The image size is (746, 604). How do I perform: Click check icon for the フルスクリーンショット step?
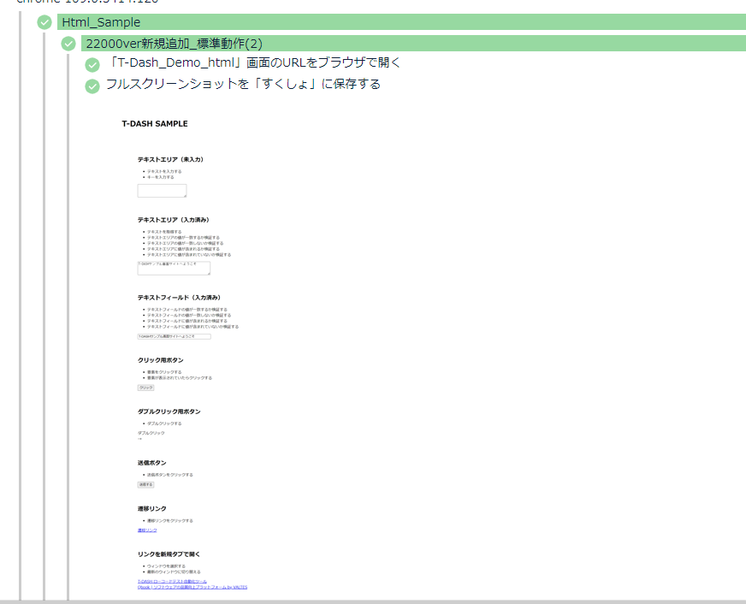point(92,86)
